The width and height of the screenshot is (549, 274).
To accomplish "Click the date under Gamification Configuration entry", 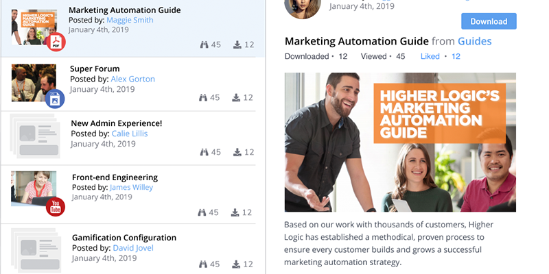I will [104, 258].
